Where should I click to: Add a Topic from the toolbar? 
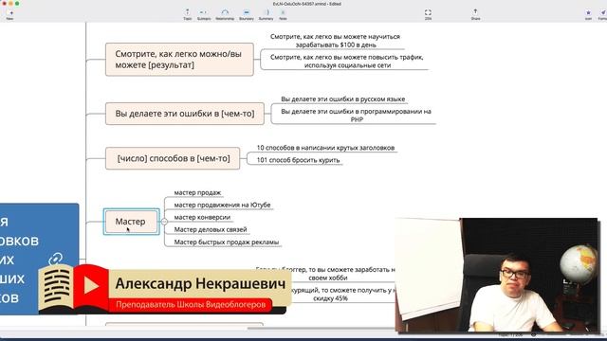pyautogui.click(x=188, y=14)
